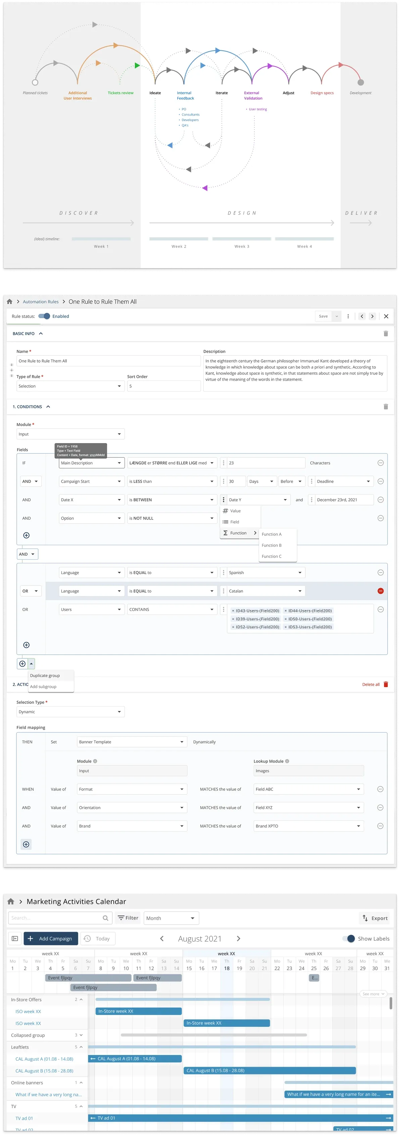This screenshot has width=400, height=1136.
Task: Select Function B from the submenu
Action: 271,545
